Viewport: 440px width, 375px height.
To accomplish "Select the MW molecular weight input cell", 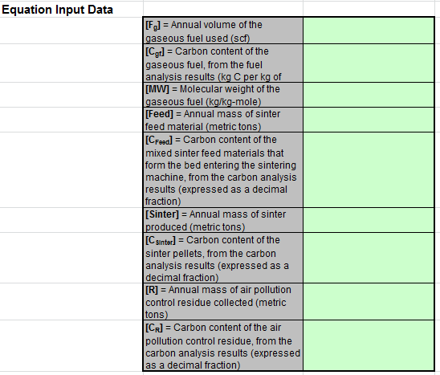I will [x=369, y=95].
